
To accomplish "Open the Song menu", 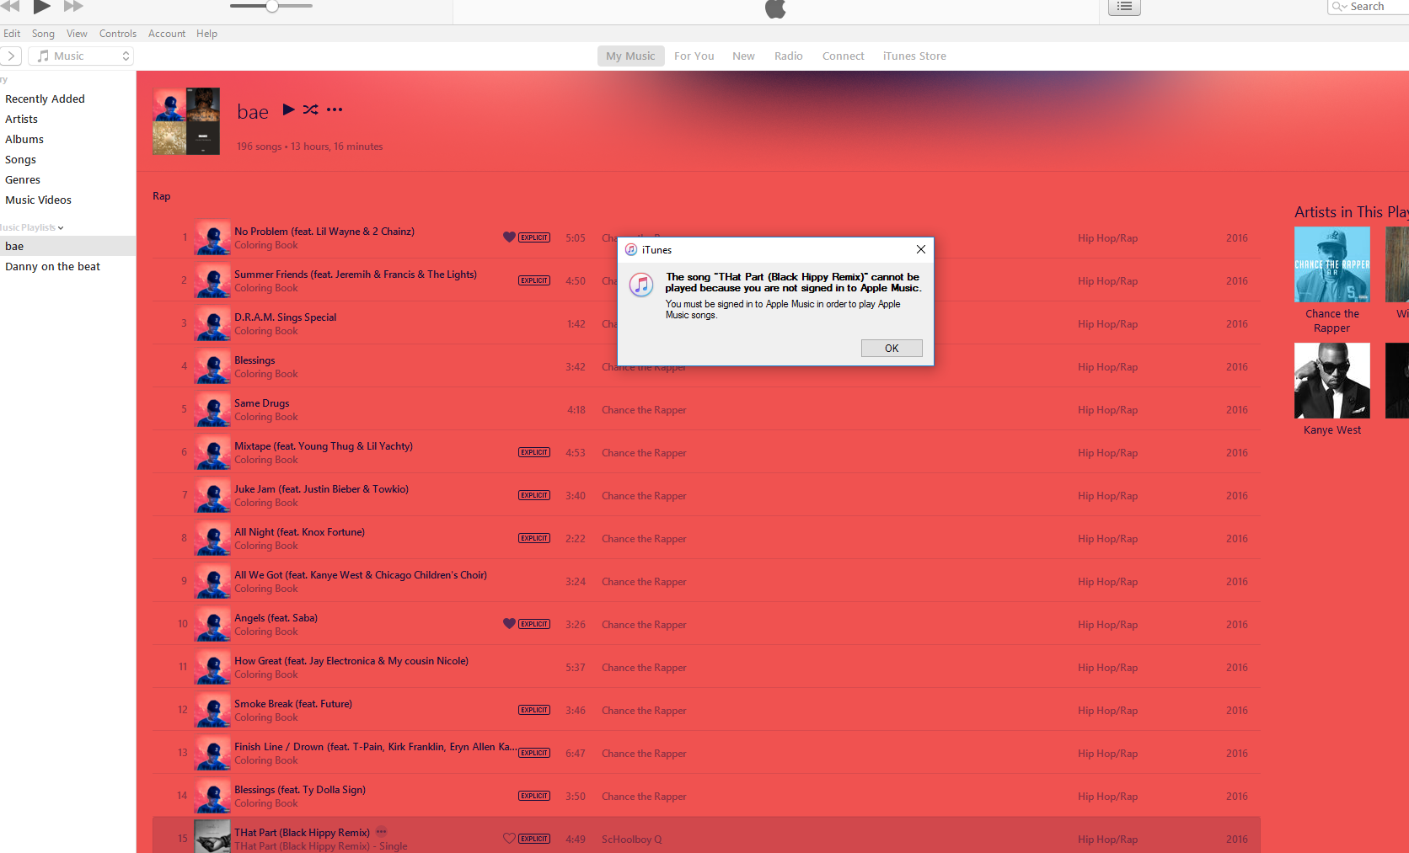I will coord(43,34).
